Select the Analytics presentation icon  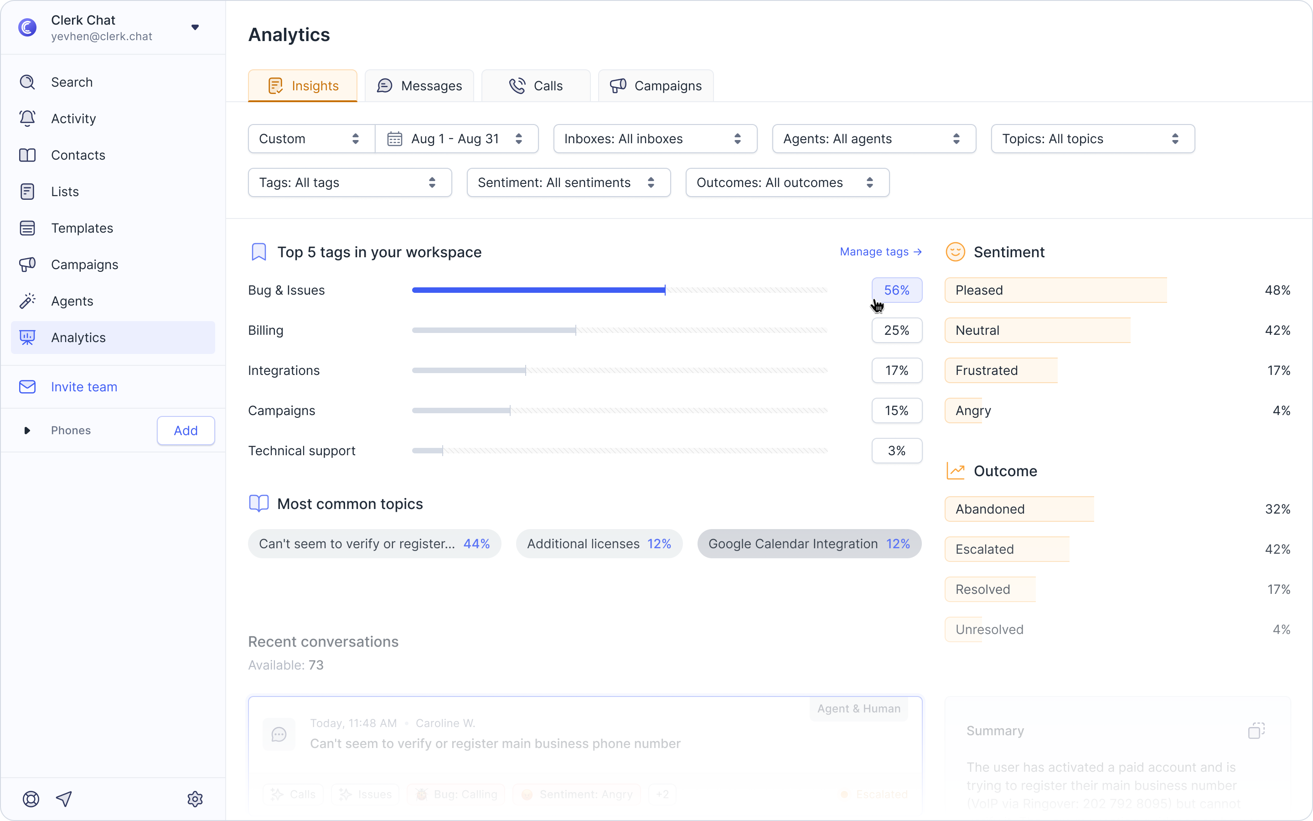[x=28, y=337]
